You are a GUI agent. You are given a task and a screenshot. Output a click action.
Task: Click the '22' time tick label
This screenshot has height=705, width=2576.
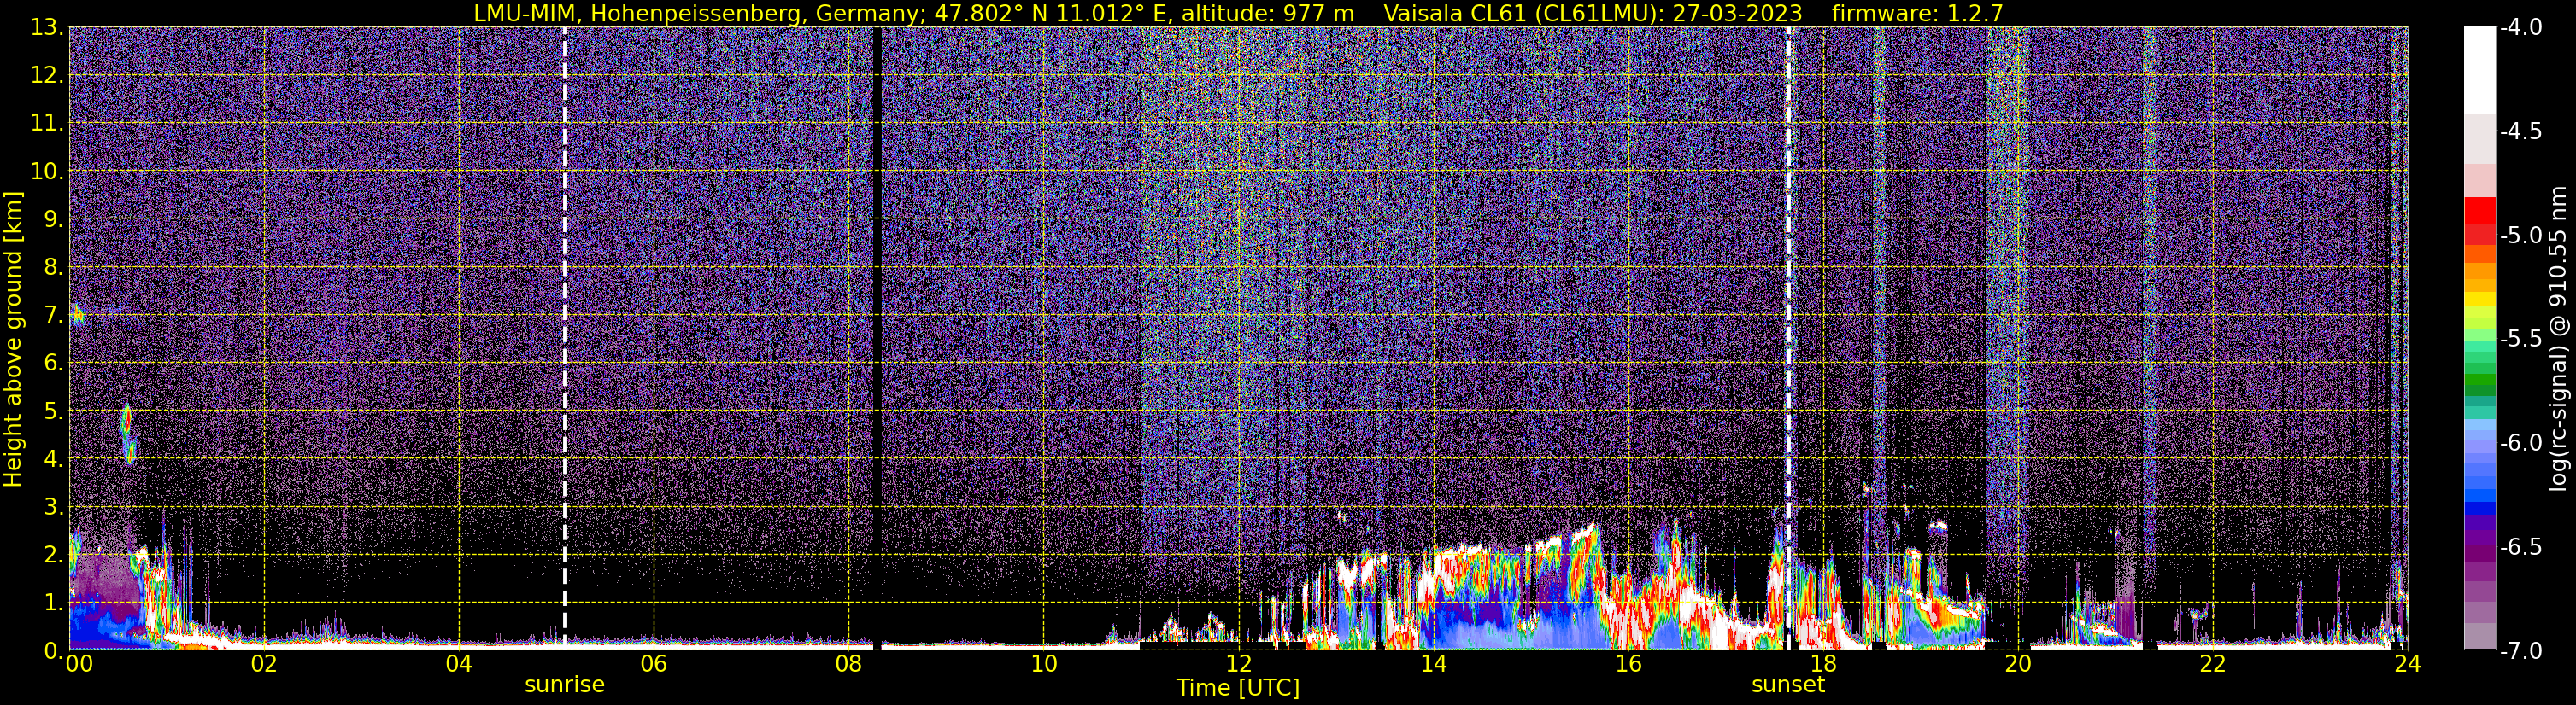[2213, 664]
